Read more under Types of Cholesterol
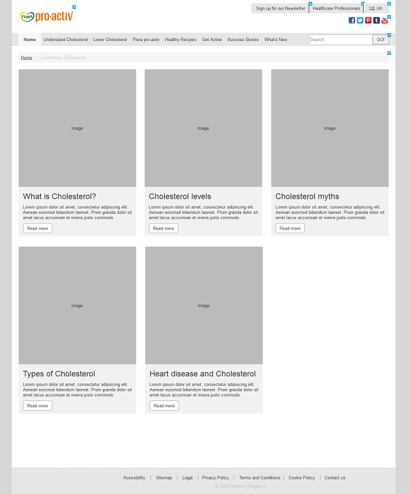This screenshot has height=494, width=410. pos(37,406)
